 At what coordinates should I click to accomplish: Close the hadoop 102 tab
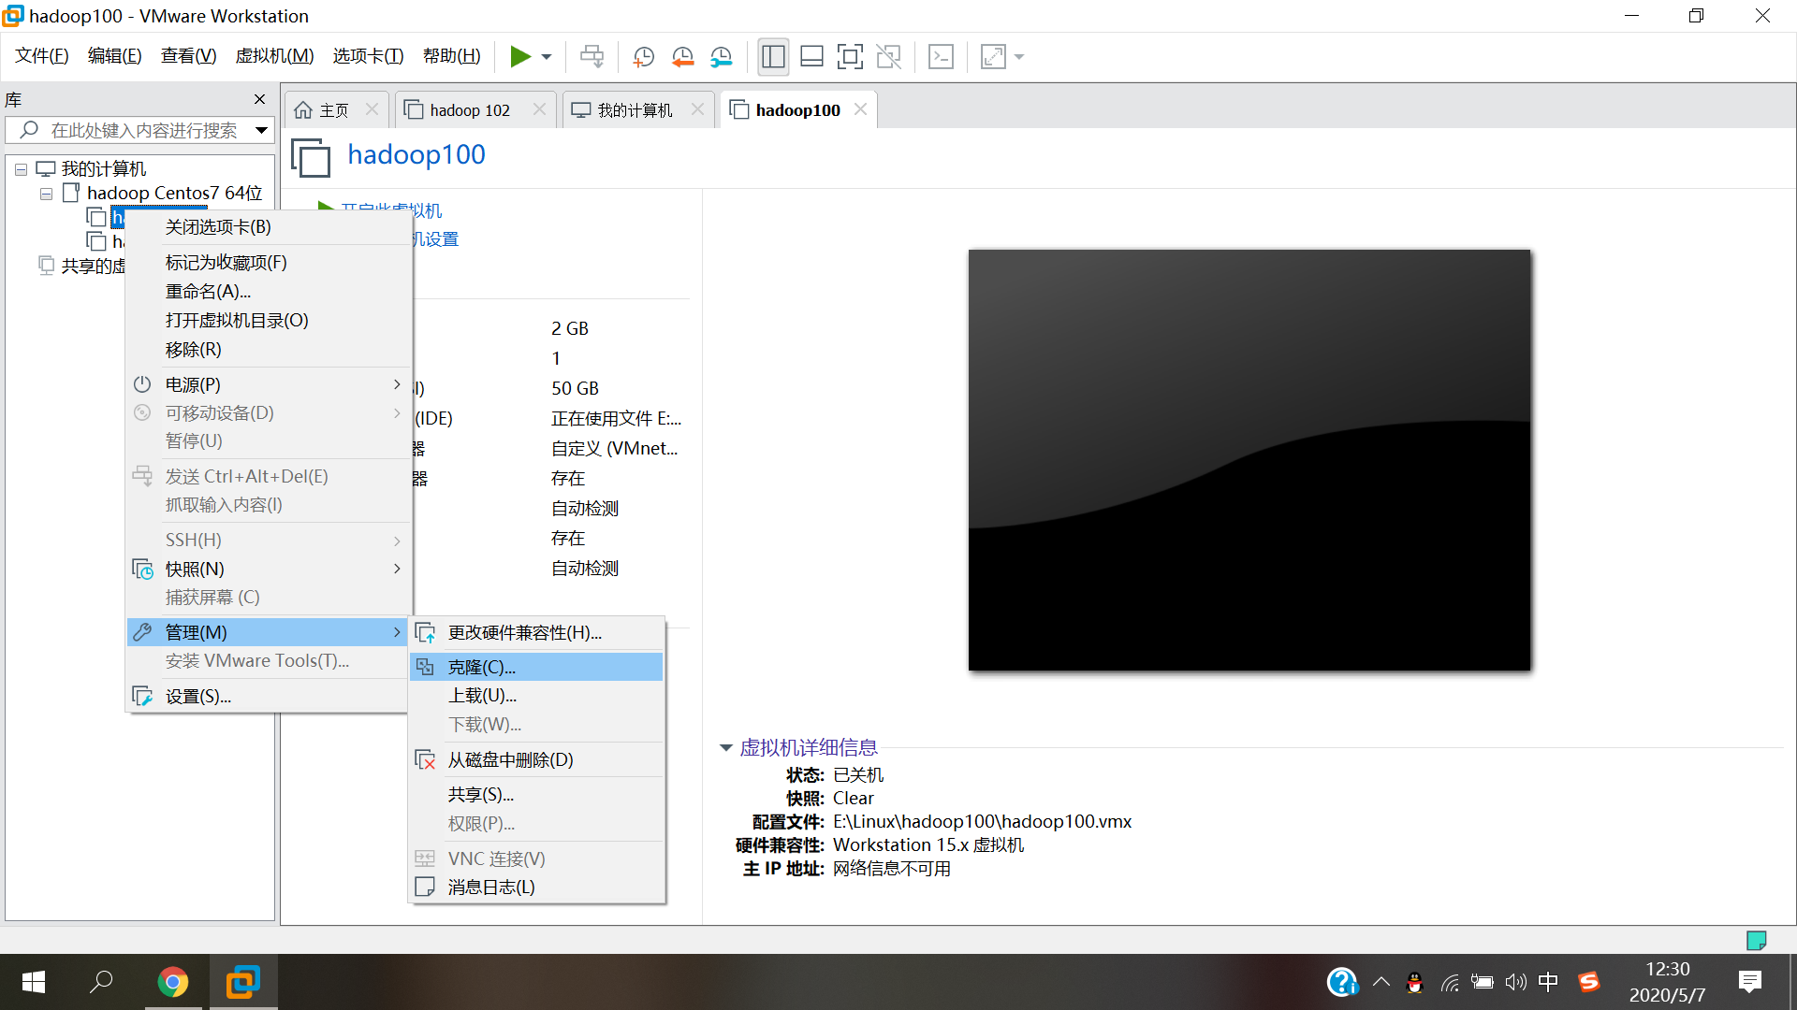539,109
